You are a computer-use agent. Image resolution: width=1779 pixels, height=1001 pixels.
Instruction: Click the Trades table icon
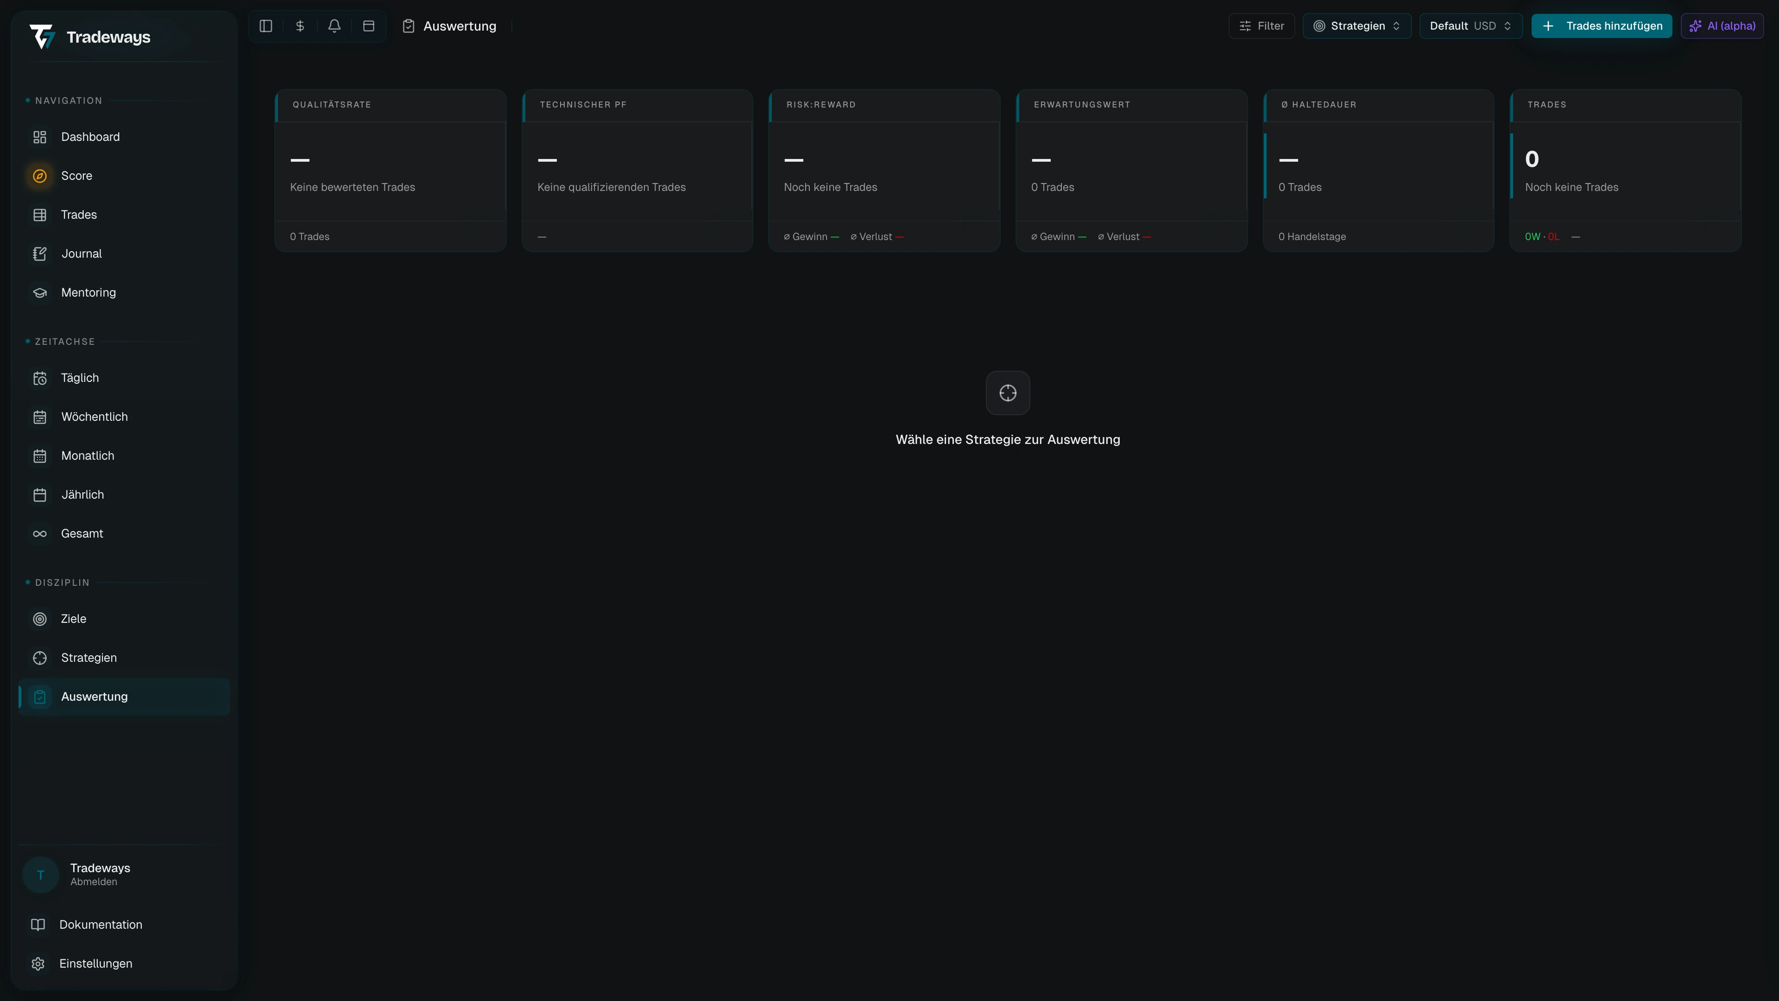40,215
